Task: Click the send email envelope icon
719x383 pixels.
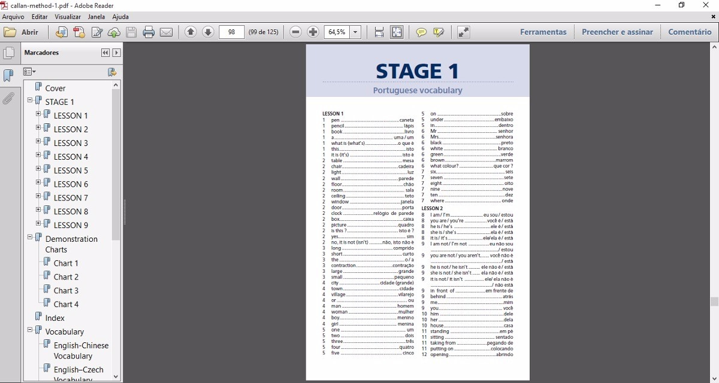Action: coord(166,32)
